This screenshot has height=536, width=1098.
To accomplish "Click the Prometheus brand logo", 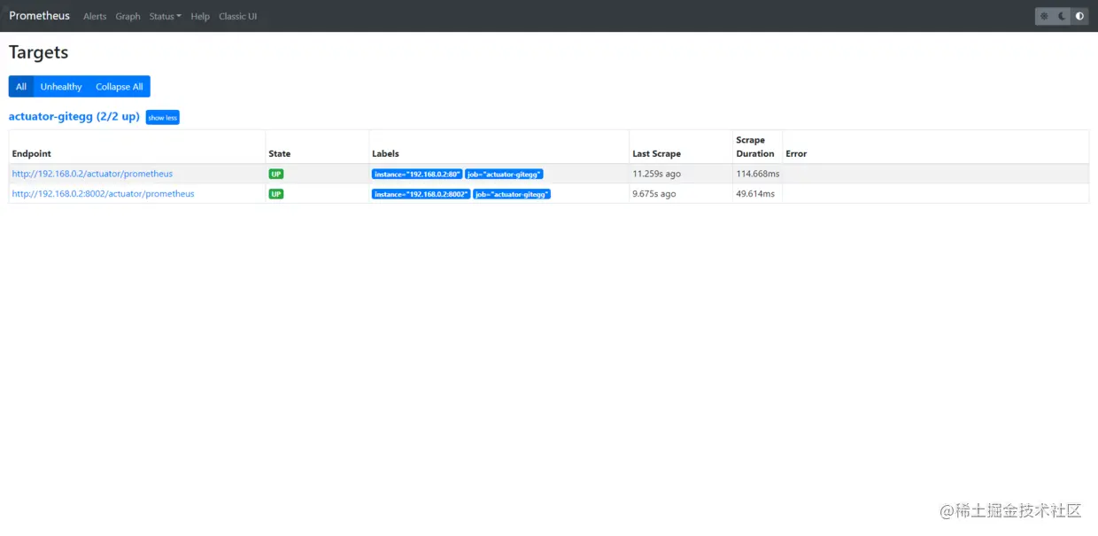I will pos(40,16).
